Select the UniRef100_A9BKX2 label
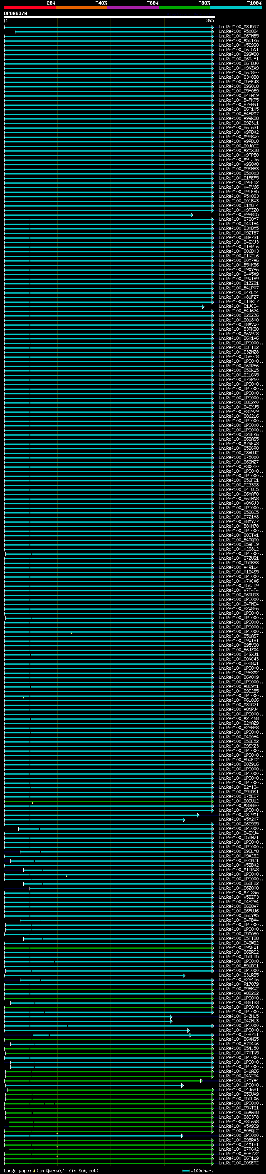The height and width of the screenshot is (1174, 266). [x=239, y=989]
